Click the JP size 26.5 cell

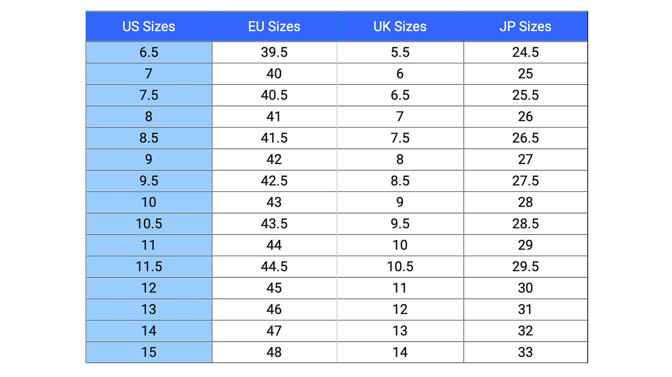tap(525, 138)
